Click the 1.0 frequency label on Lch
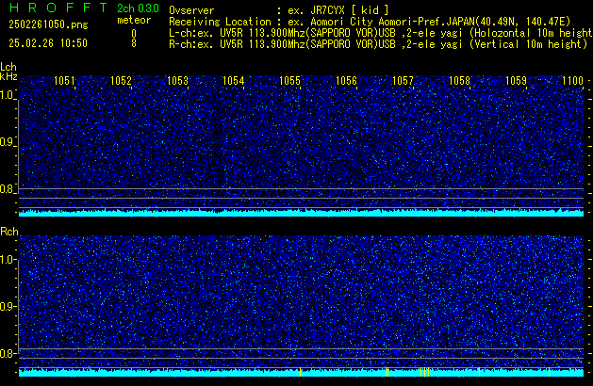The width and height of the screenshot is (593, 386). 7,95
